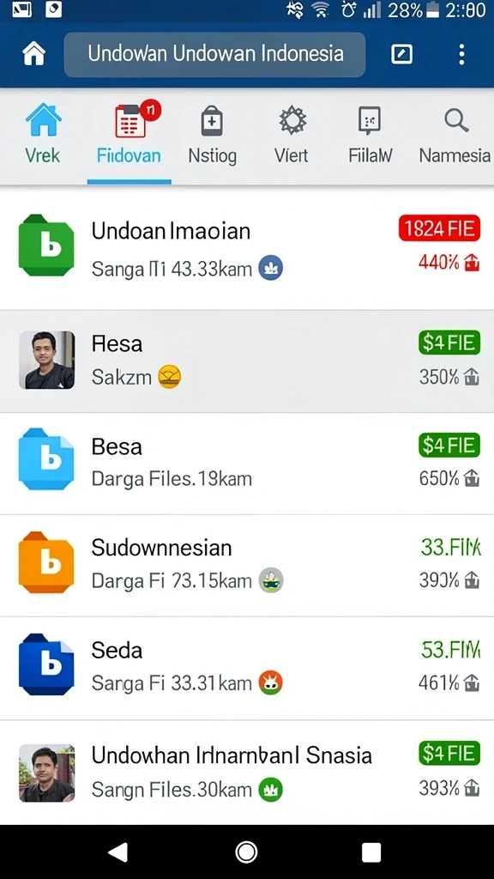
Task: Open the Seda entry title
Action: click(117, 651)
